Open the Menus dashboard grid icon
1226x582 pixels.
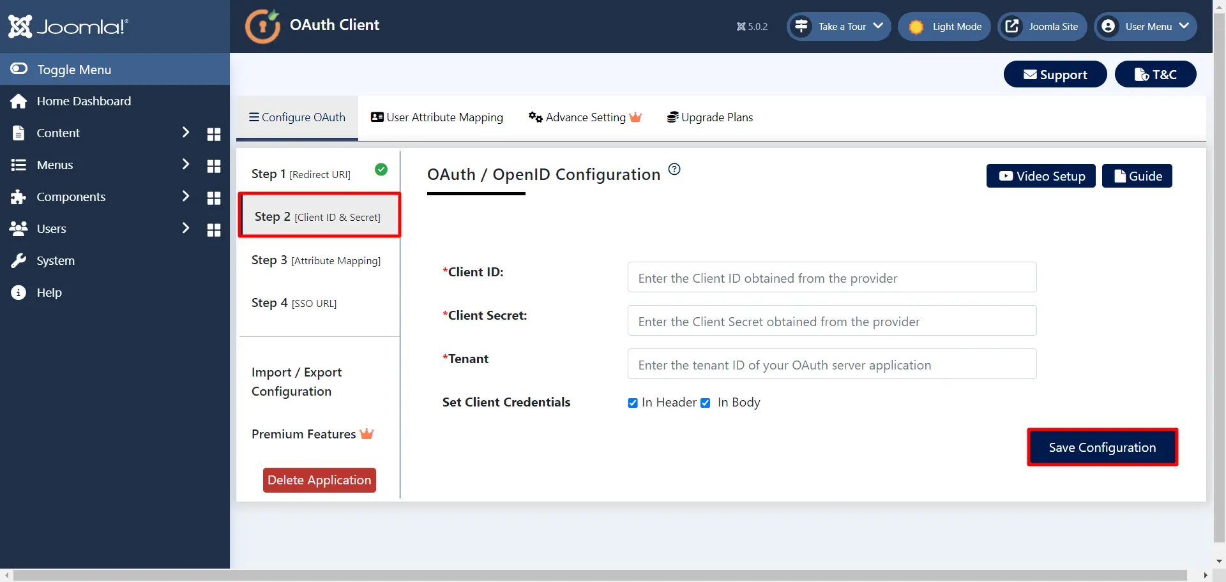(x=214, y=166)
